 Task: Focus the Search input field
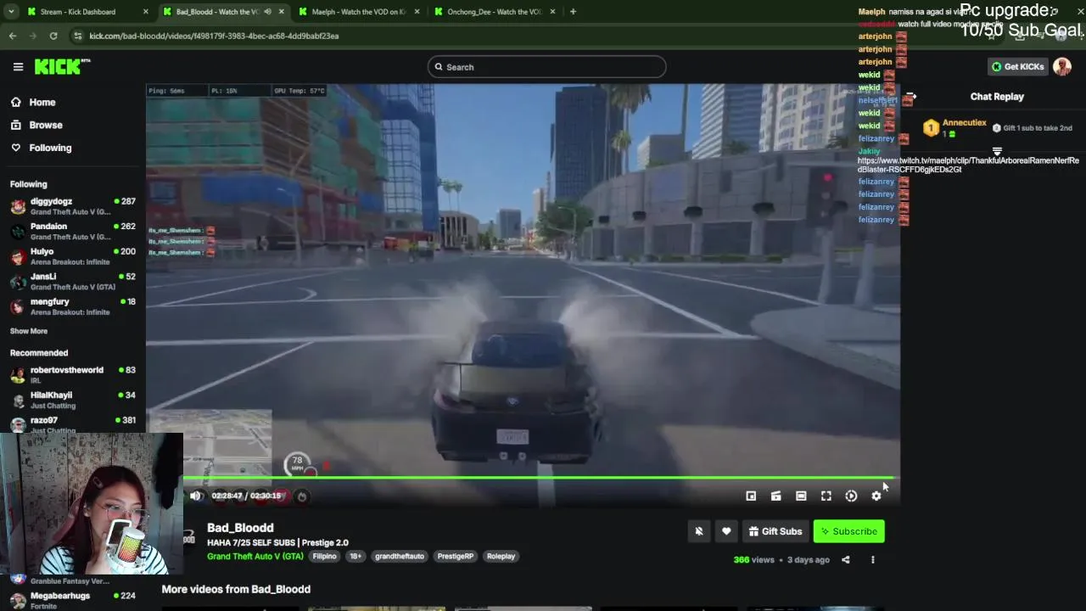pos(547,67)
